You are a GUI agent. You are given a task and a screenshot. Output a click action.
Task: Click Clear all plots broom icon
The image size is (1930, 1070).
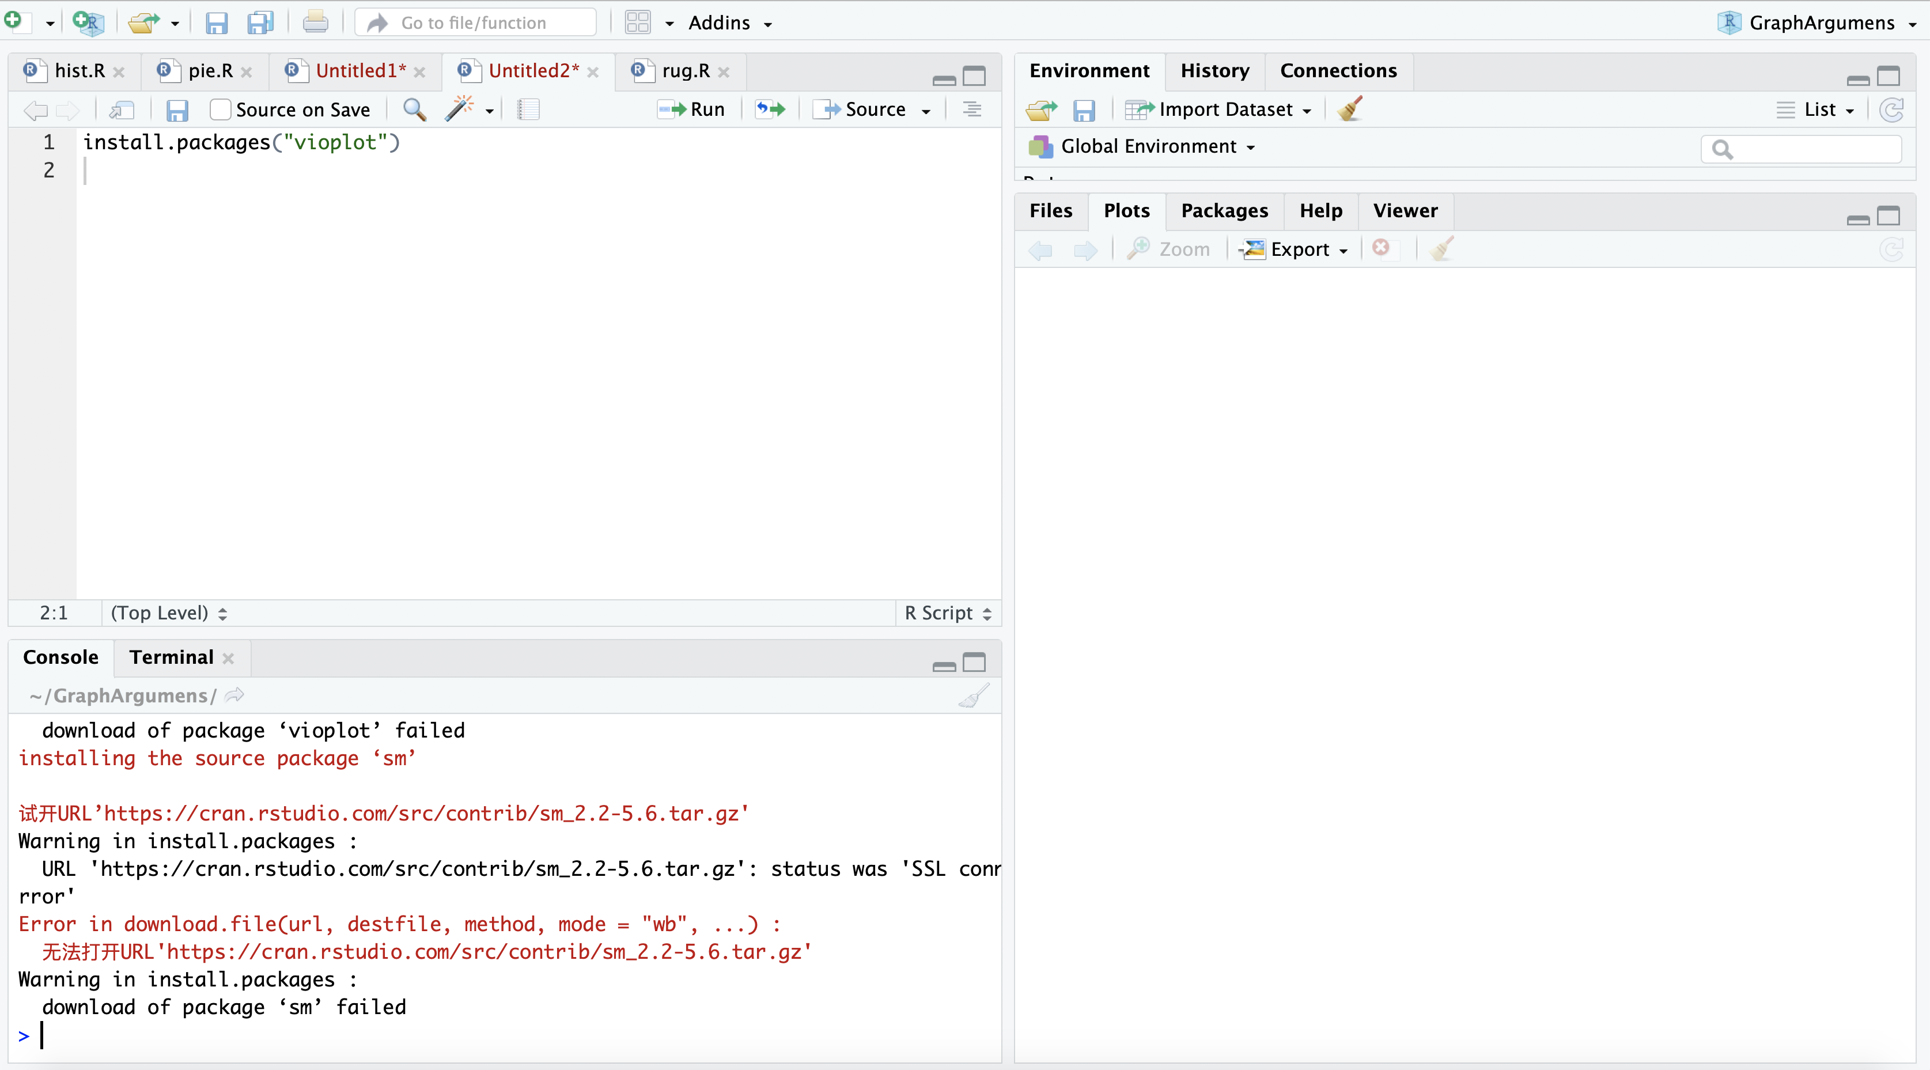(1441, 248)
